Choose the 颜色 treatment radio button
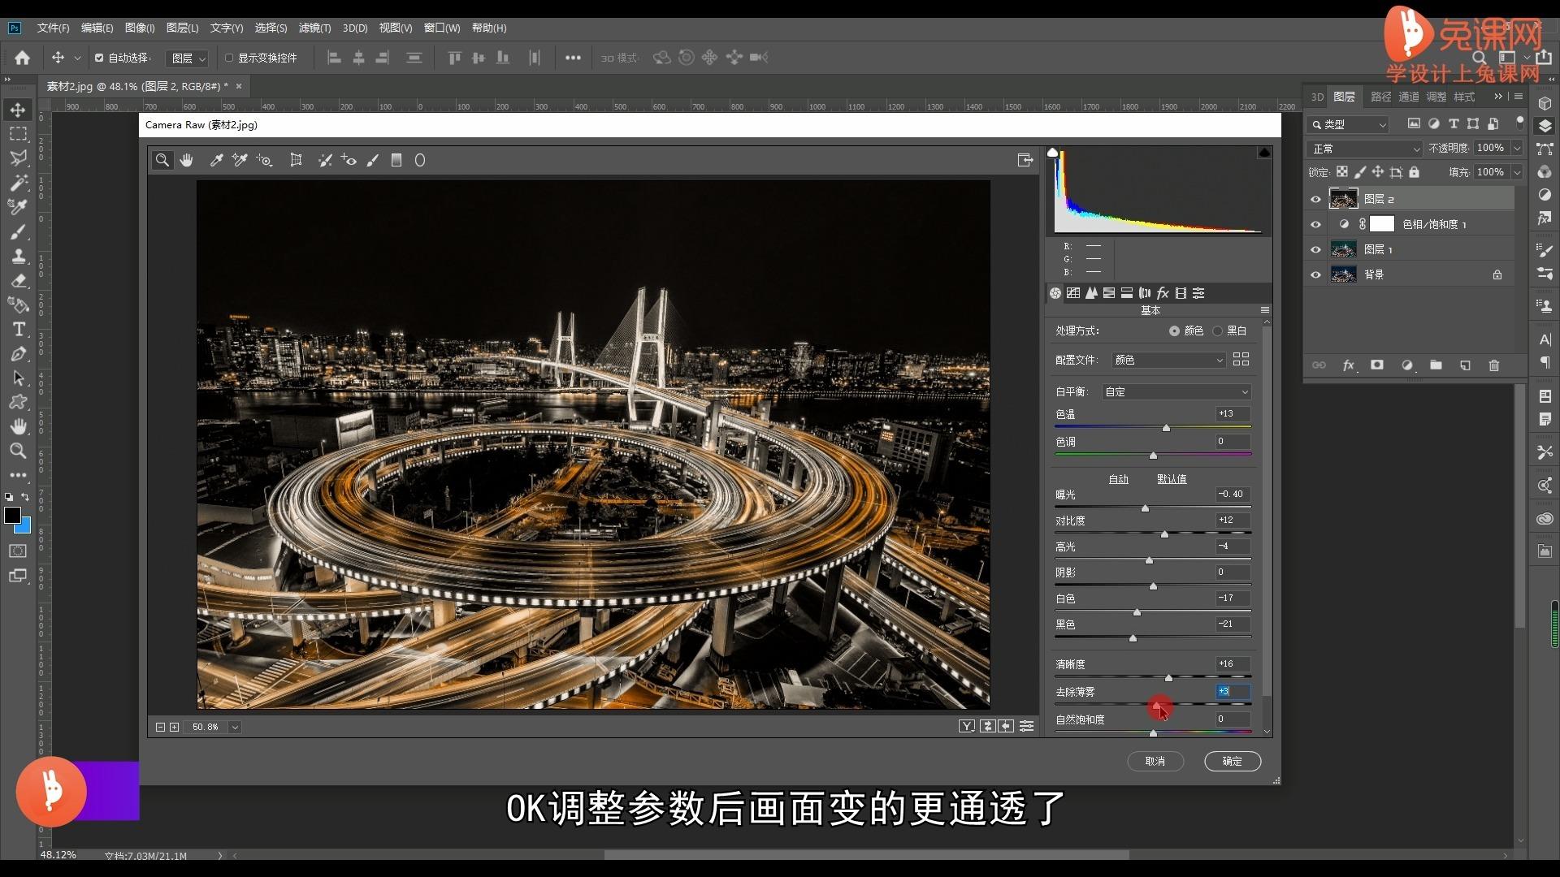 click(1174, 330)
